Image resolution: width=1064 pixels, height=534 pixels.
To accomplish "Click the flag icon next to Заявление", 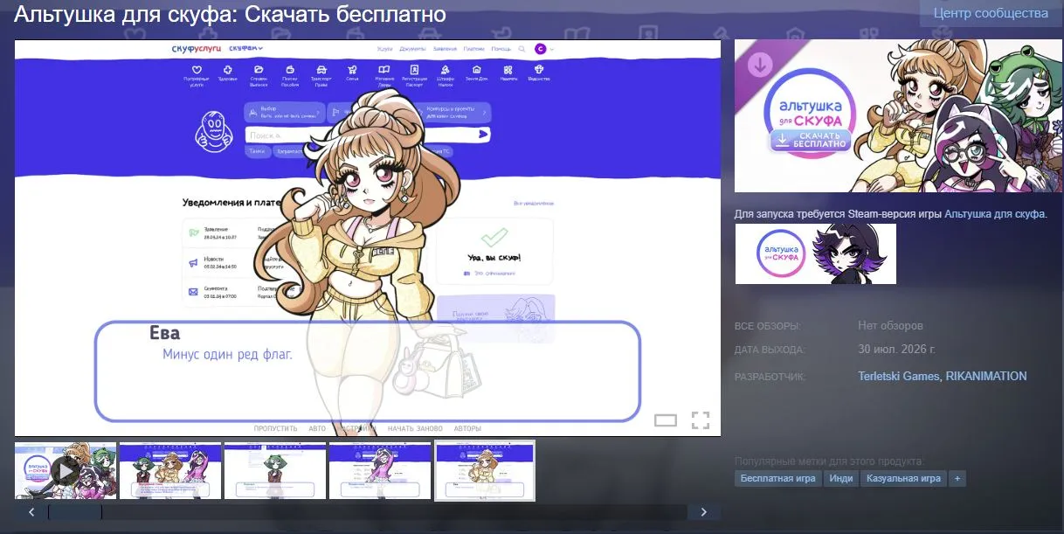I will (x=192, y=232).
